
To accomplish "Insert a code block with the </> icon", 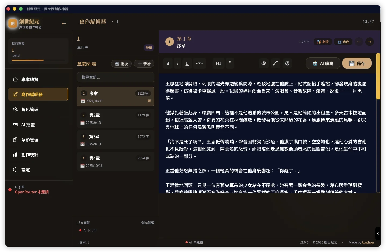I will click(199, 63).
